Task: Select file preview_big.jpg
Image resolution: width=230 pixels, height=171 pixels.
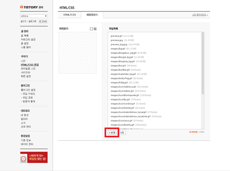Action: [x=125, y=45]
